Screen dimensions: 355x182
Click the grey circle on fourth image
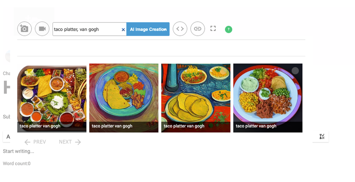coord(295,71)
